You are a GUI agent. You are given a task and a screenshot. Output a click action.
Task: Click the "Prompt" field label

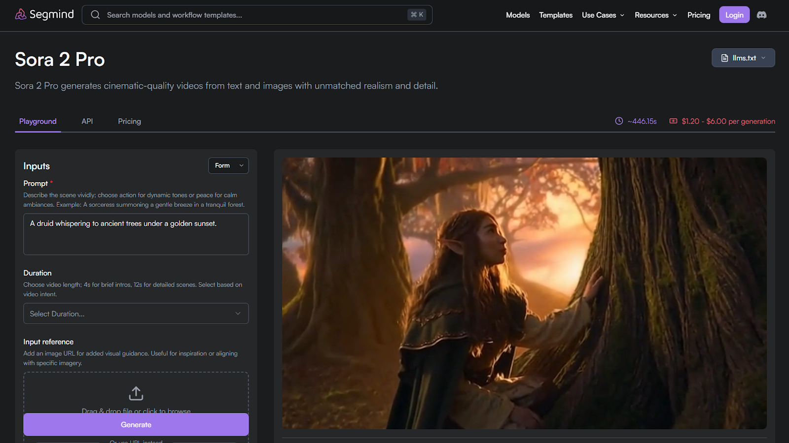[36, 184]
